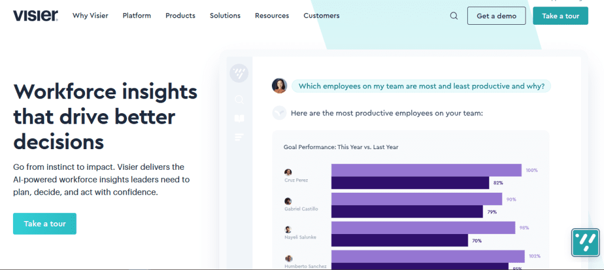604x270 pixels.
Task: Click Gabriel Castillo 90% bar
Action: (x=417, y=199)
